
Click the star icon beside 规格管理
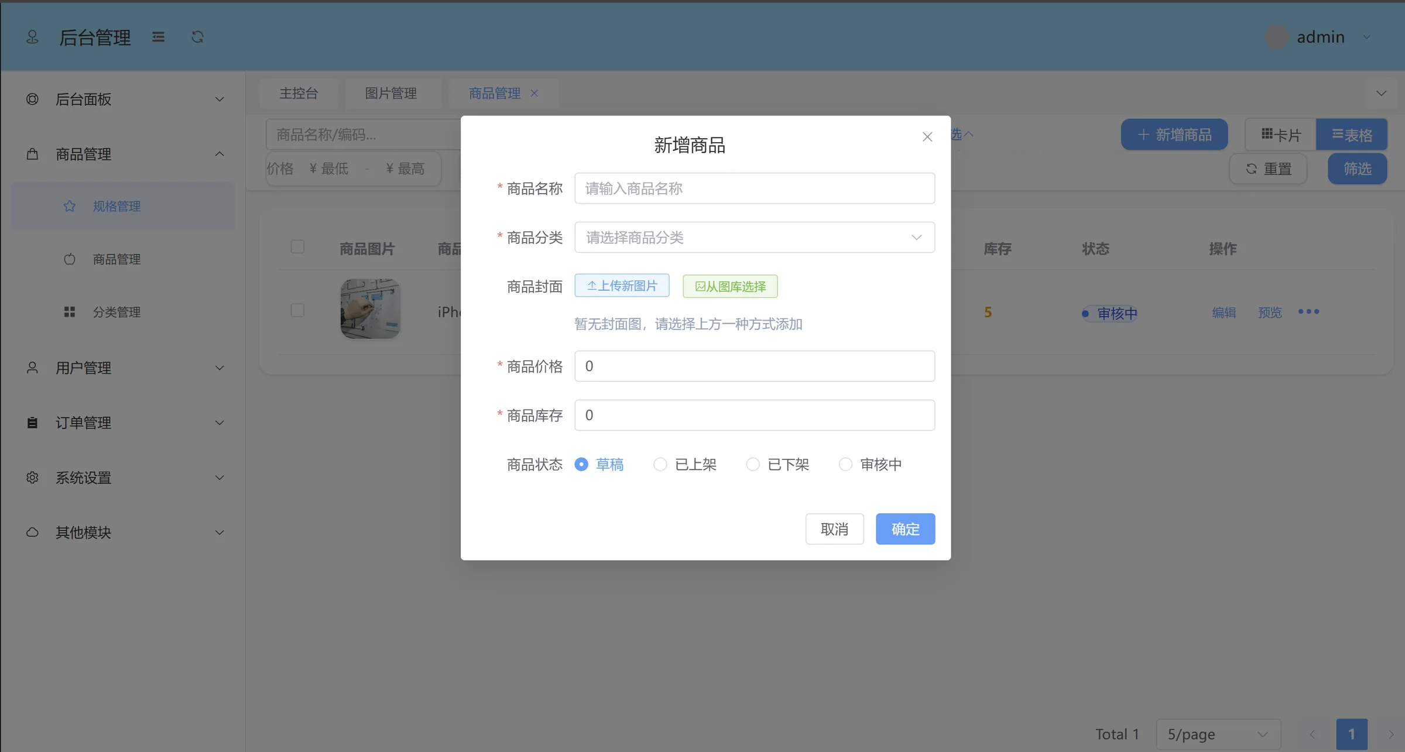70,206
